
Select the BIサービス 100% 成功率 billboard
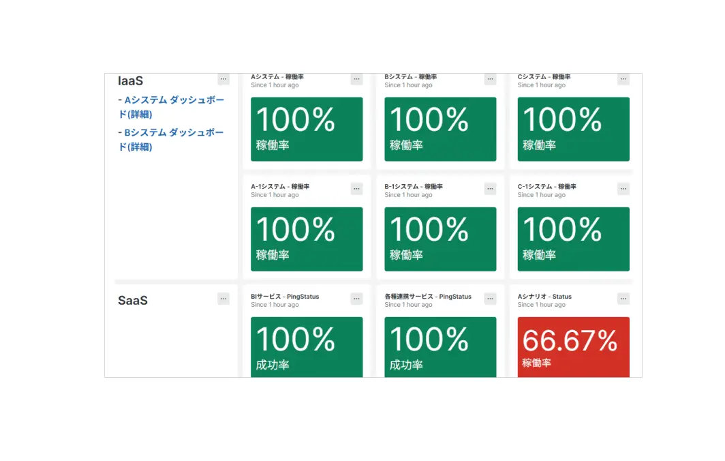pyautogui.click(x=307, y=346)
